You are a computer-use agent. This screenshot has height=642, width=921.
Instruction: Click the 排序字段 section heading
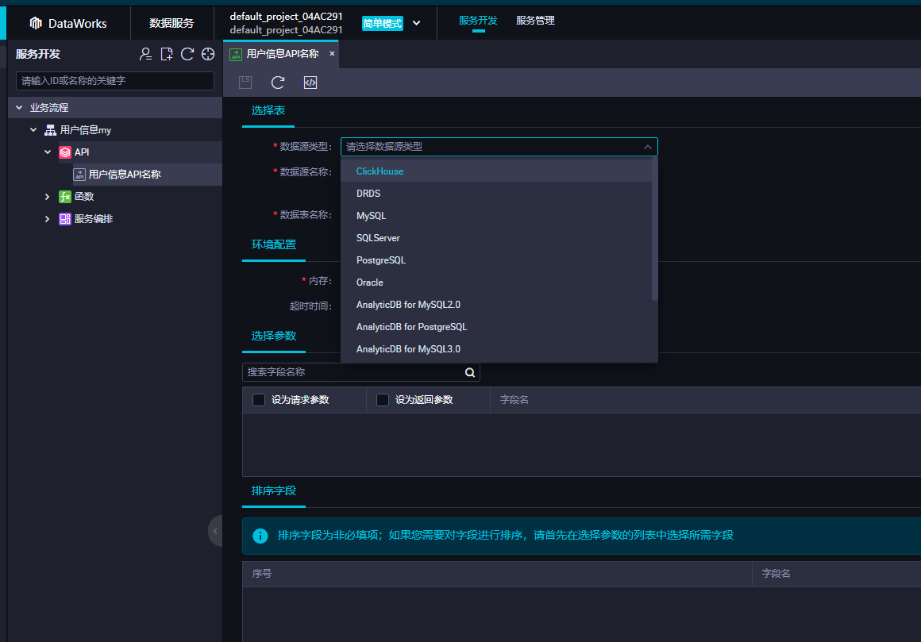[274, 491]
